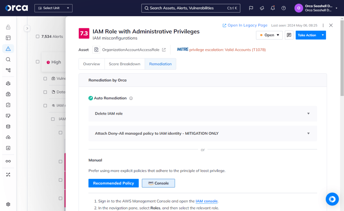344x211 pixels.
Task: Open the Select Unit dropdown
Action: click(53, 8)
